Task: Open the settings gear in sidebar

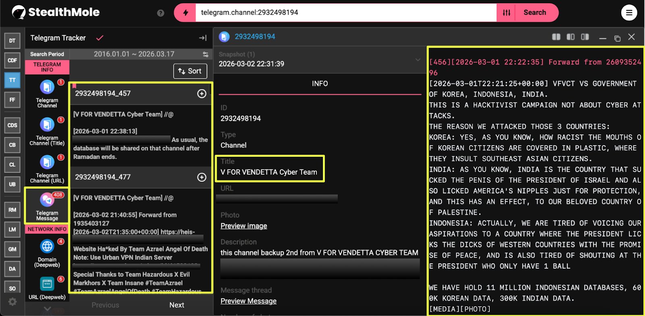Action: [x=12, y=301]
